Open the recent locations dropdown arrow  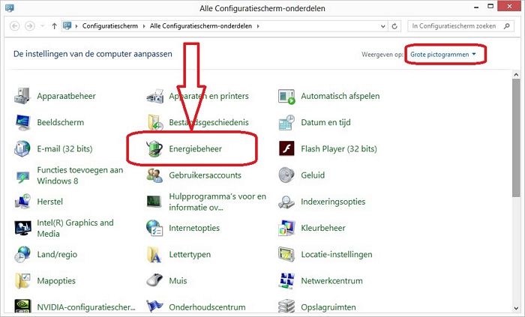pos(43,26)
